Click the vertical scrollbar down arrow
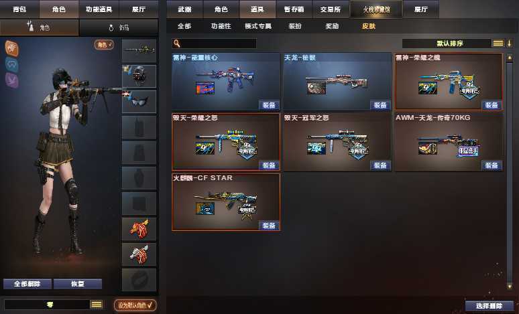Viewport: 519px width, 314px height. tap(510, 287)
